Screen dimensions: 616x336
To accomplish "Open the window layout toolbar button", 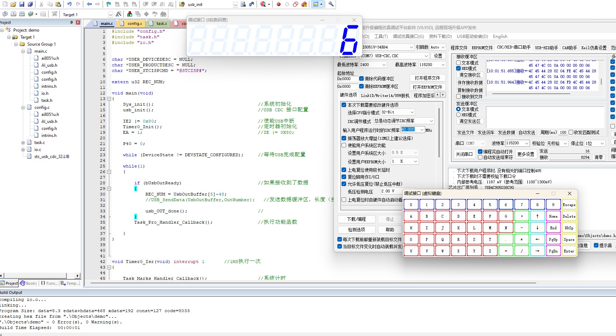I will (x=317, y=4).
